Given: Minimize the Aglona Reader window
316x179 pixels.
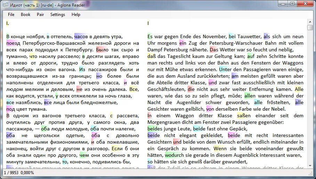Looking at the screenshot, I should pos(283,3).
